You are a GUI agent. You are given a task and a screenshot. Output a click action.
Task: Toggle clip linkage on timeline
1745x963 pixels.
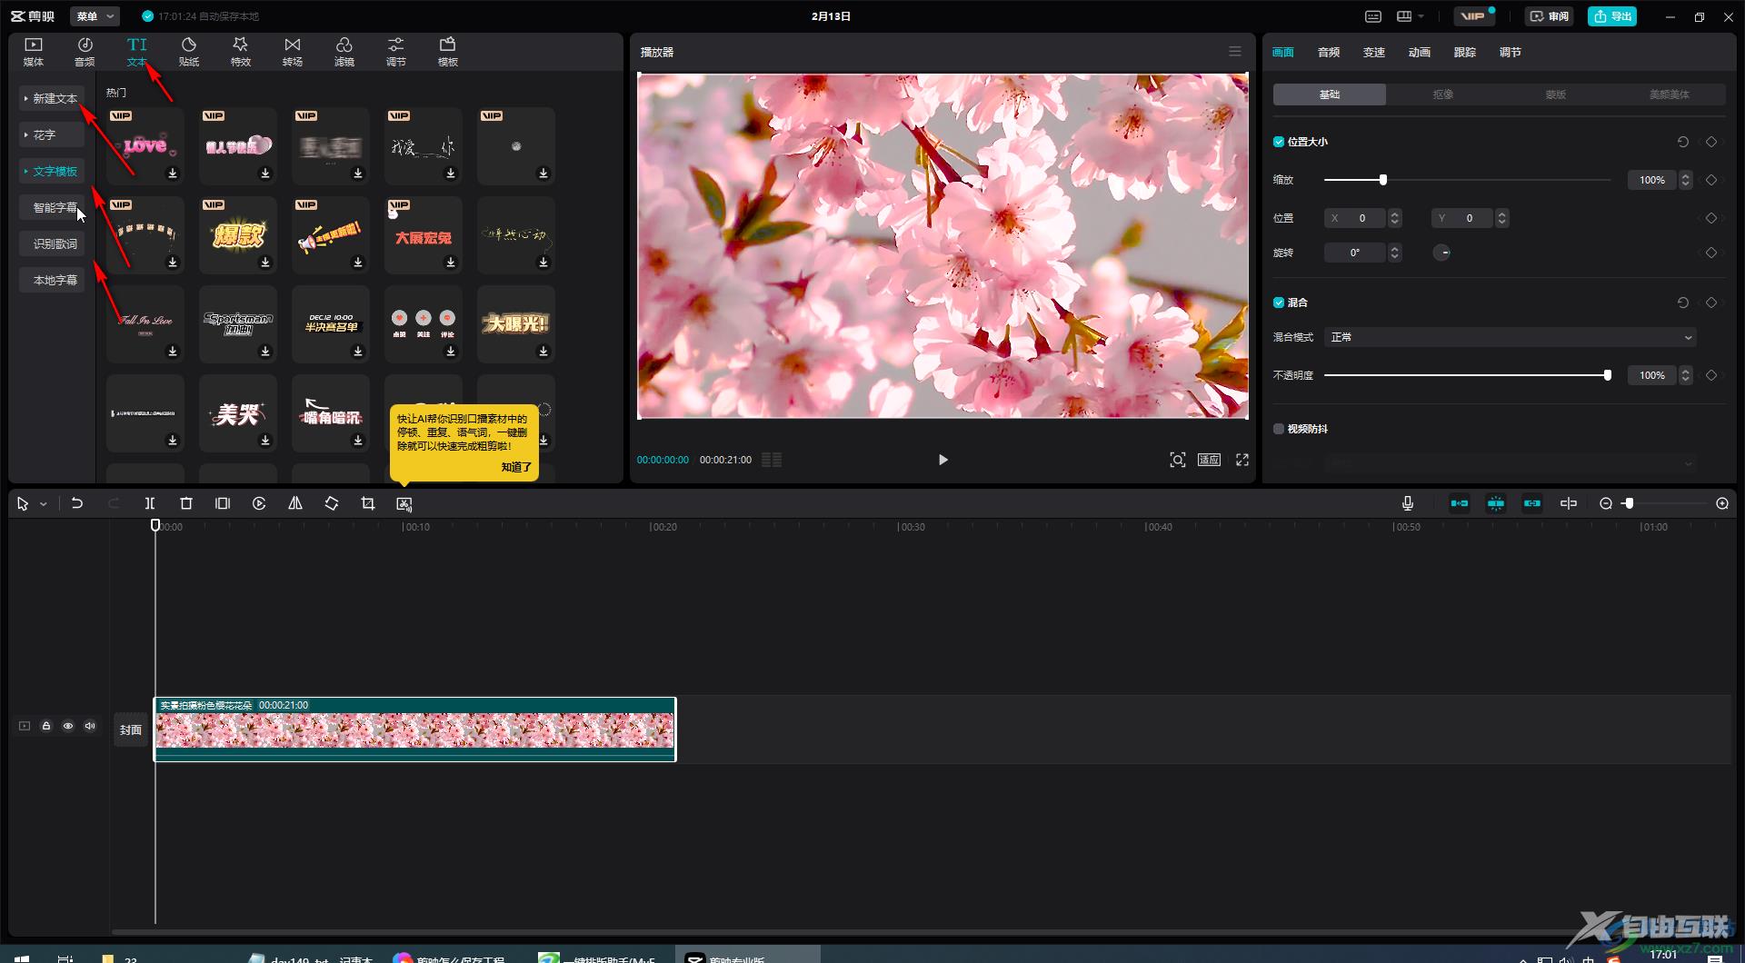(1532, 503)
